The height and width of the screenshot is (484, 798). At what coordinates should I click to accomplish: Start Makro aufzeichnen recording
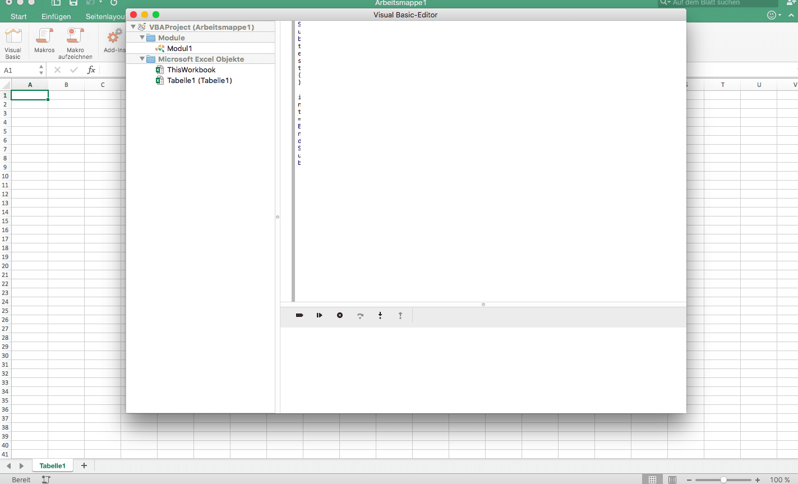pyautogui.click(x=75, y=43)
